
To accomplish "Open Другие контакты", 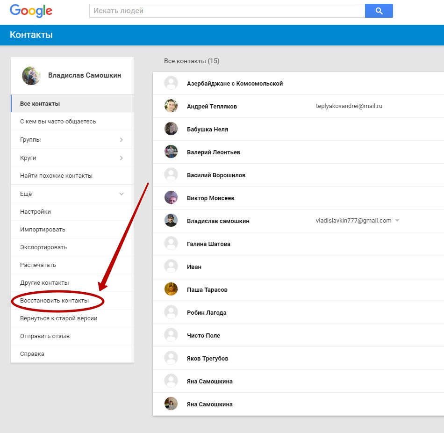I will (72, 283).
